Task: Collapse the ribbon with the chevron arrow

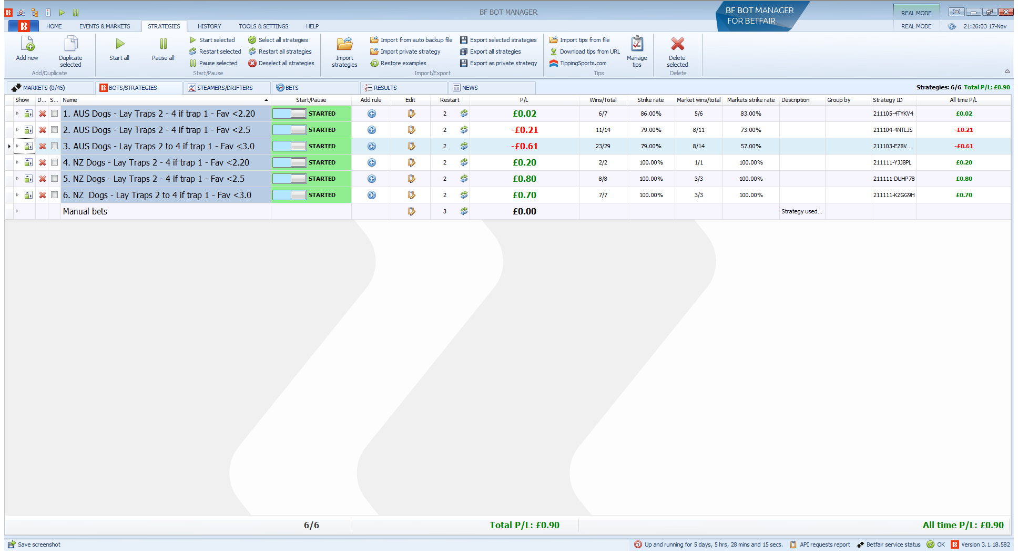Action: coord(1007,71)
